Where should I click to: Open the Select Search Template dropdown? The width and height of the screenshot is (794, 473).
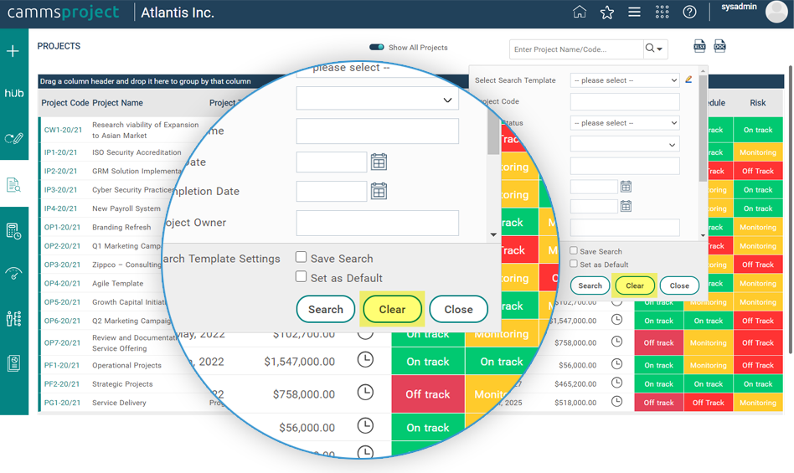tap(625, 80)
